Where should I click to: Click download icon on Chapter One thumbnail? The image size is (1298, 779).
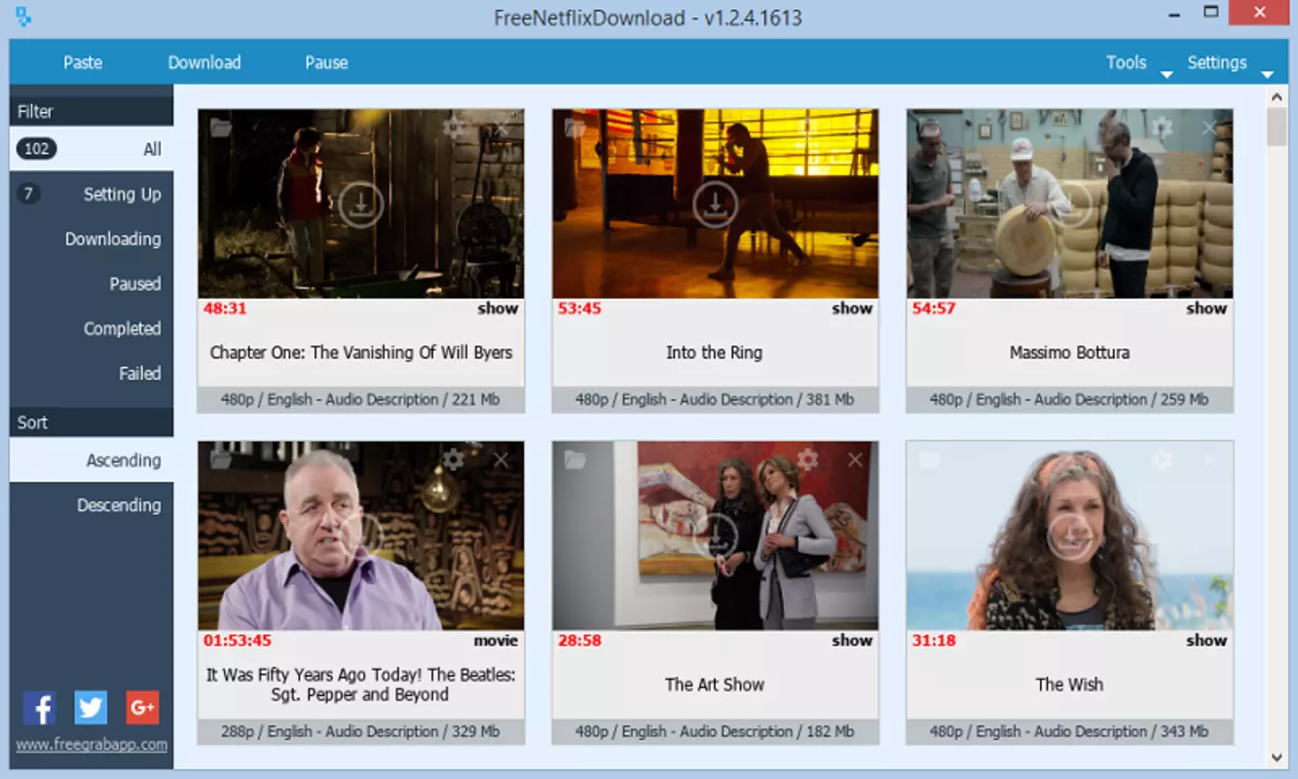[360, 204]
